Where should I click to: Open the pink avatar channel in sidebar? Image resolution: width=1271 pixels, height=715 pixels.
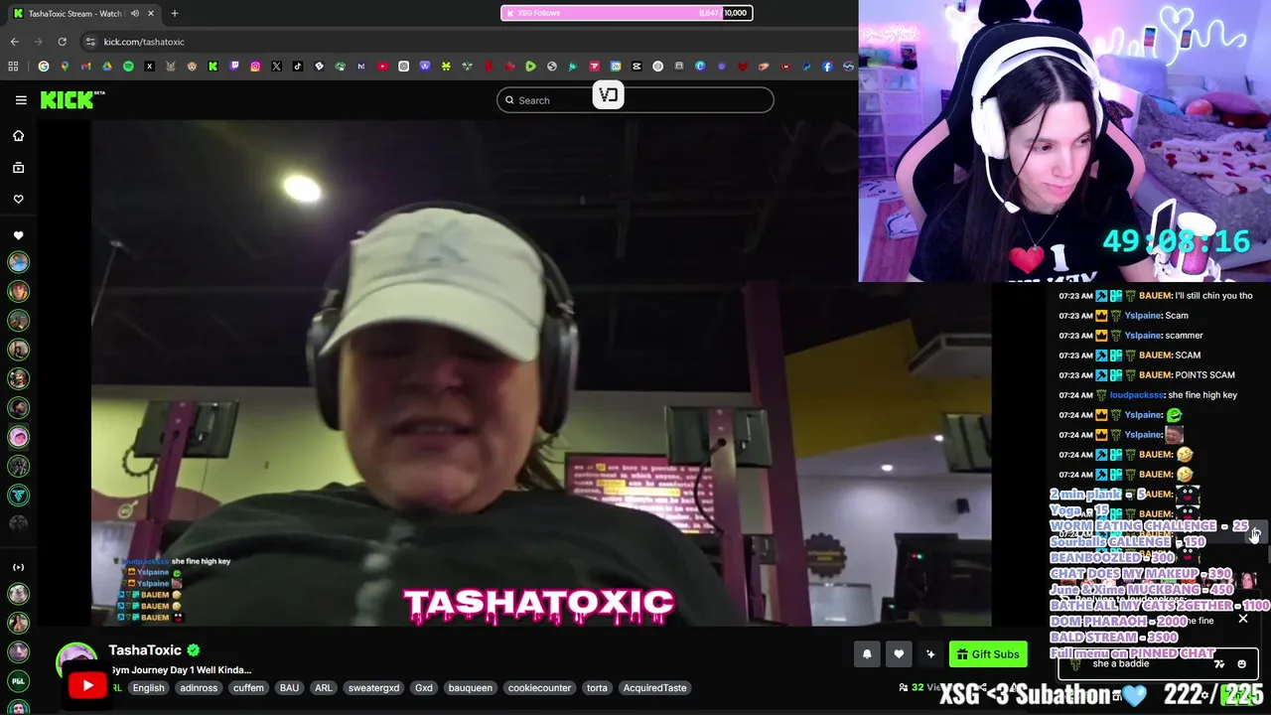click(18, 437)
